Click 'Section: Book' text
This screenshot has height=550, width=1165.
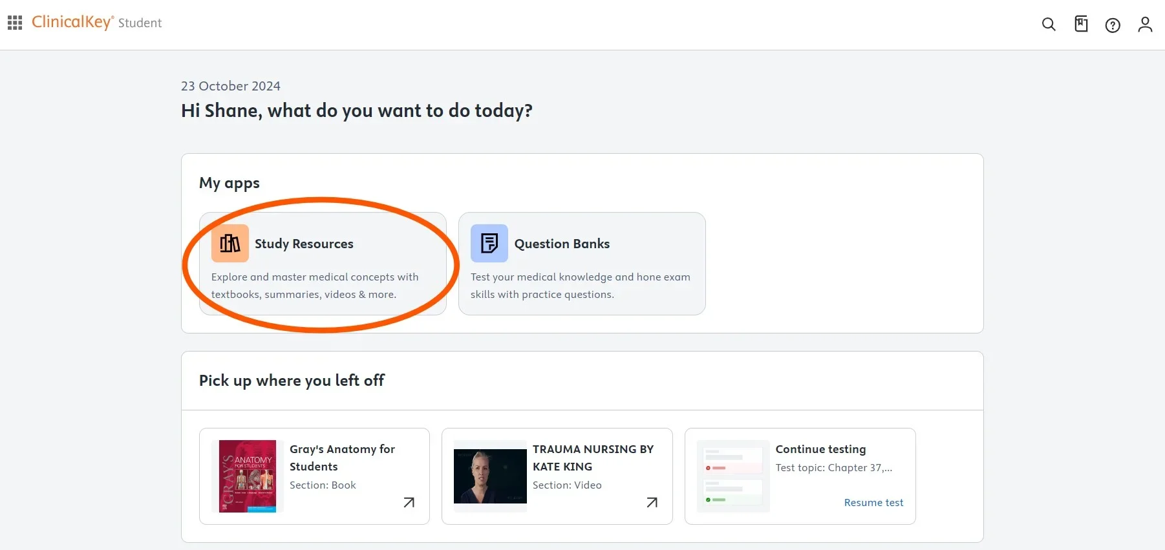point(323,485)
